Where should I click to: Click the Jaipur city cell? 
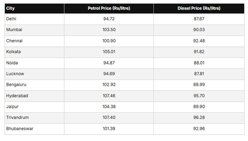point(12,107)
